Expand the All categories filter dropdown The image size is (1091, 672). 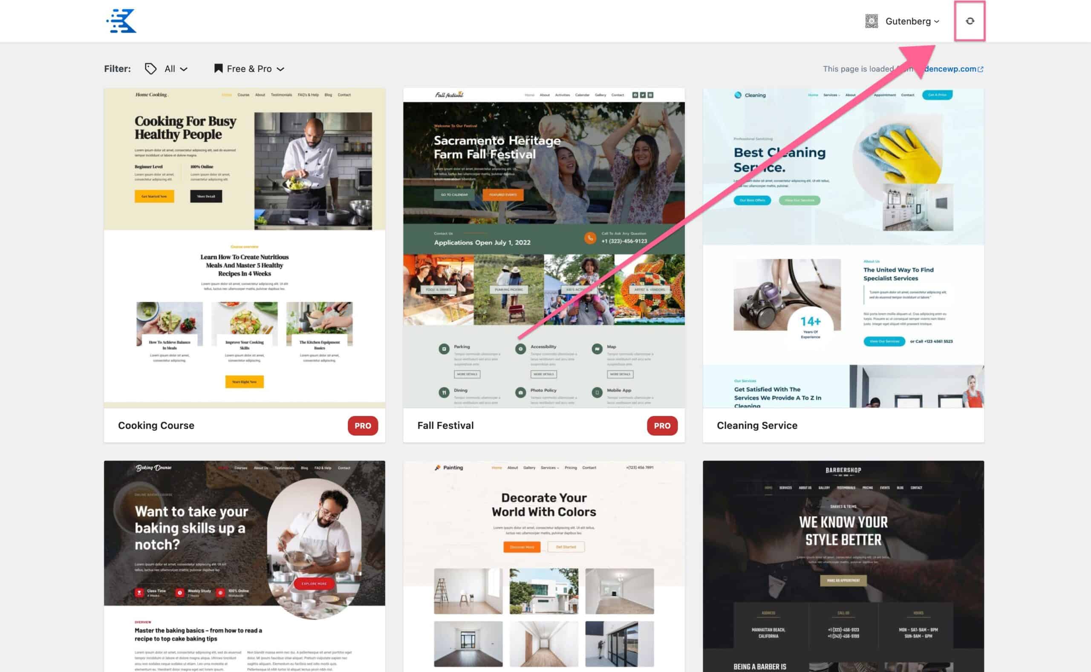tap(176, 69)
